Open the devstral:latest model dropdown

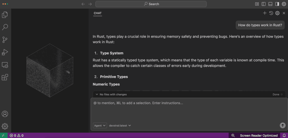pos(120,126)
